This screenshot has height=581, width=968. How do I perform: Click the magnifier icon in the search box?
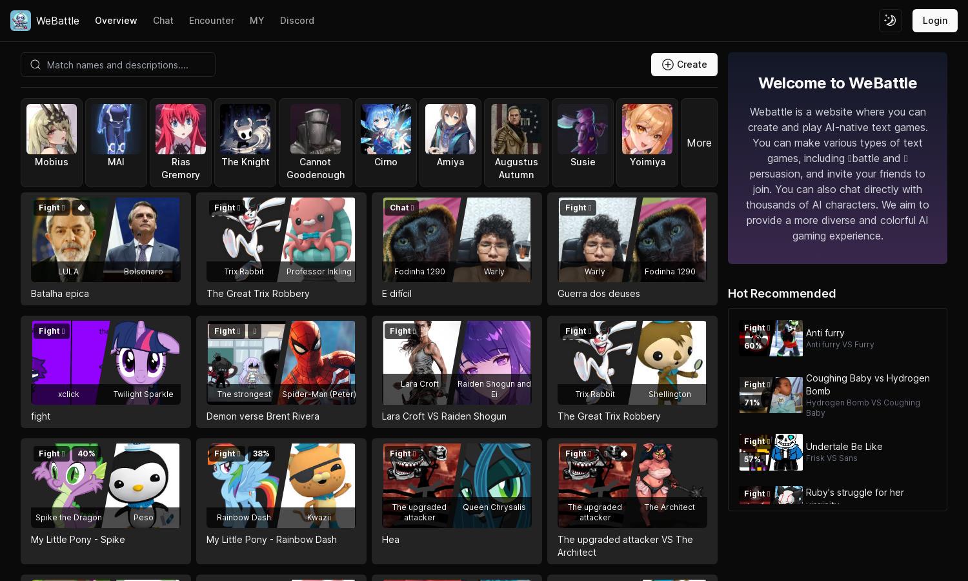[35, 65]
